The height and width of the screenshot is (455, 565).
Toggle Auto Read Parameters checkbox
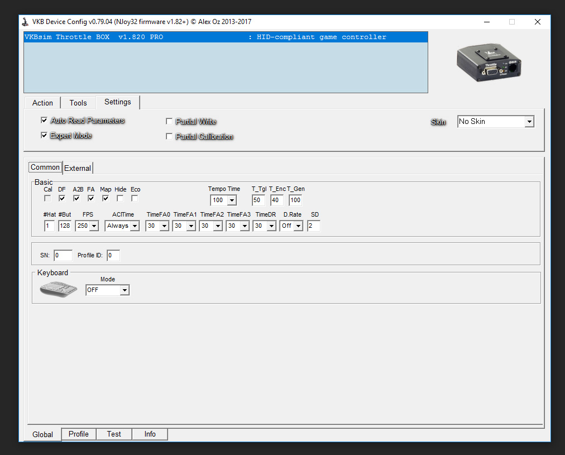[x=44, y=121]
